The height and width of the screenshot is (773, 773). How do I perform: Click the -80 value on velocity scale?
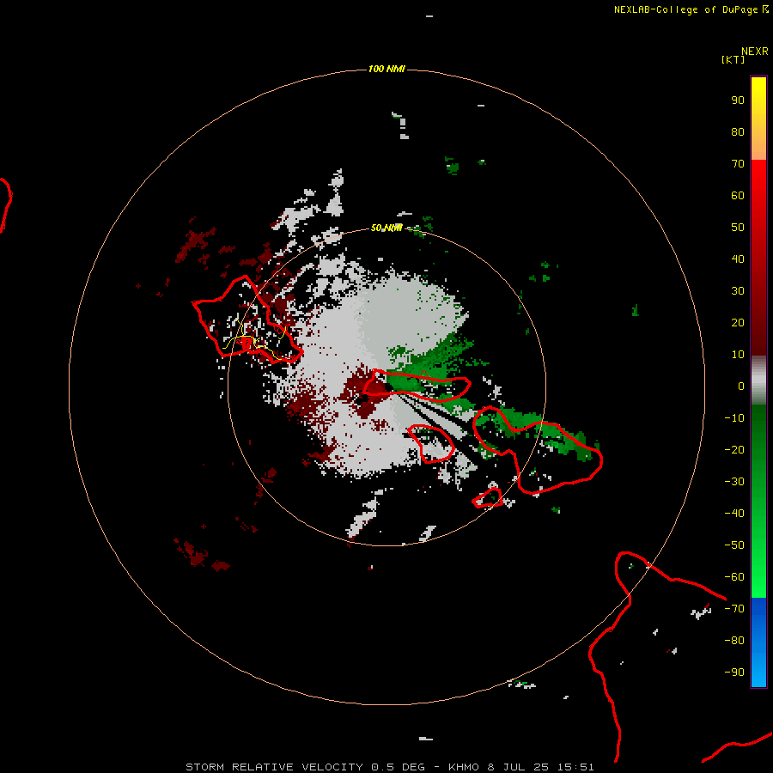[x=734, y=641]
